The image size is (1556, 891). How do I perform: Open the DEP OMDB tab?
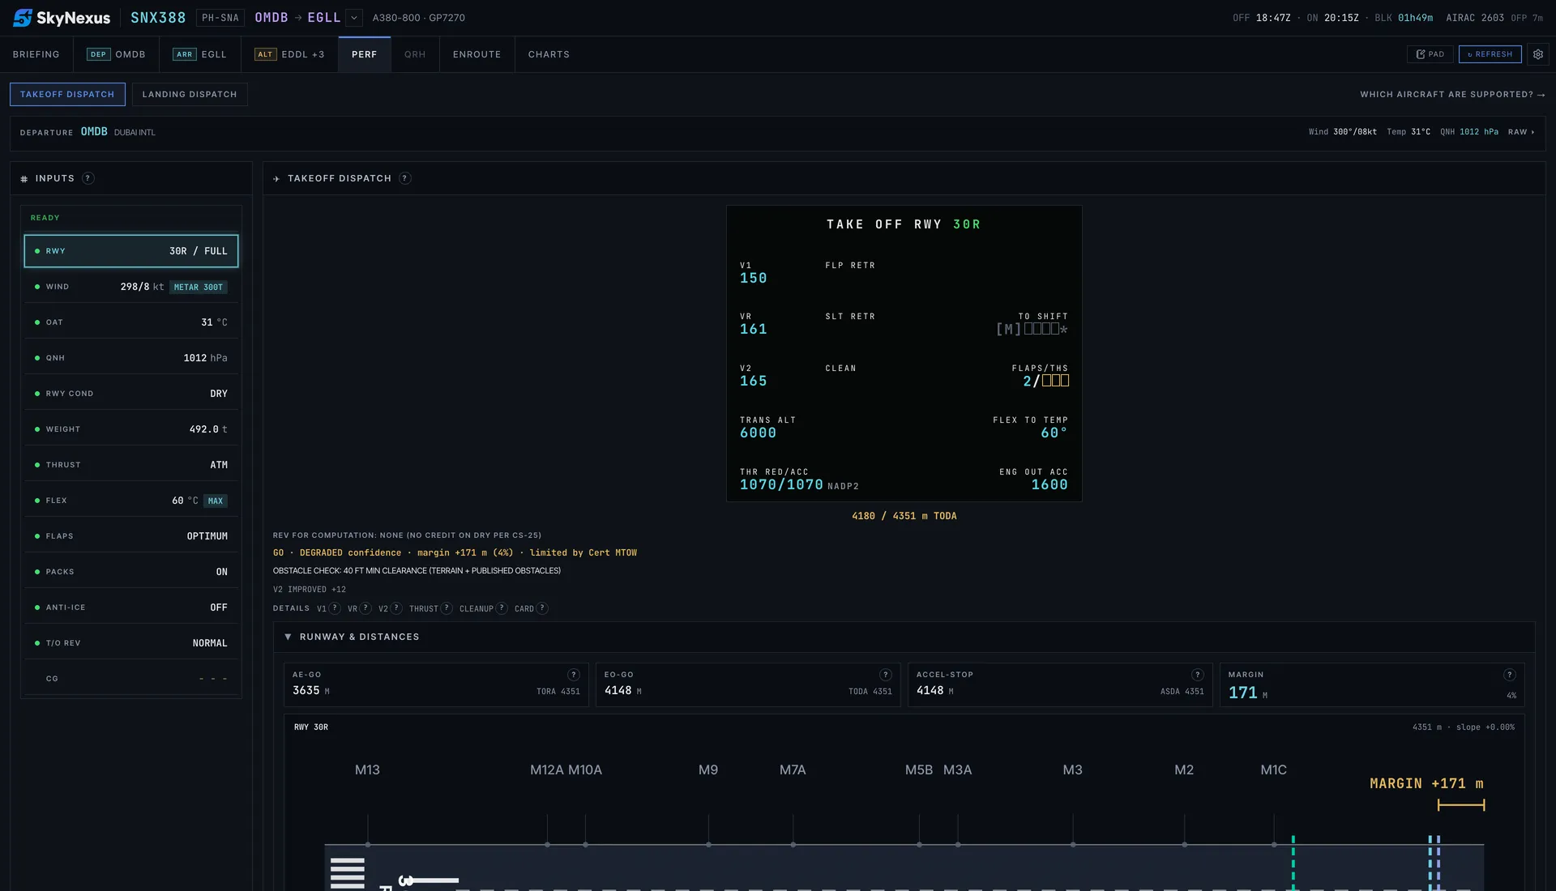tap(117, 54)
